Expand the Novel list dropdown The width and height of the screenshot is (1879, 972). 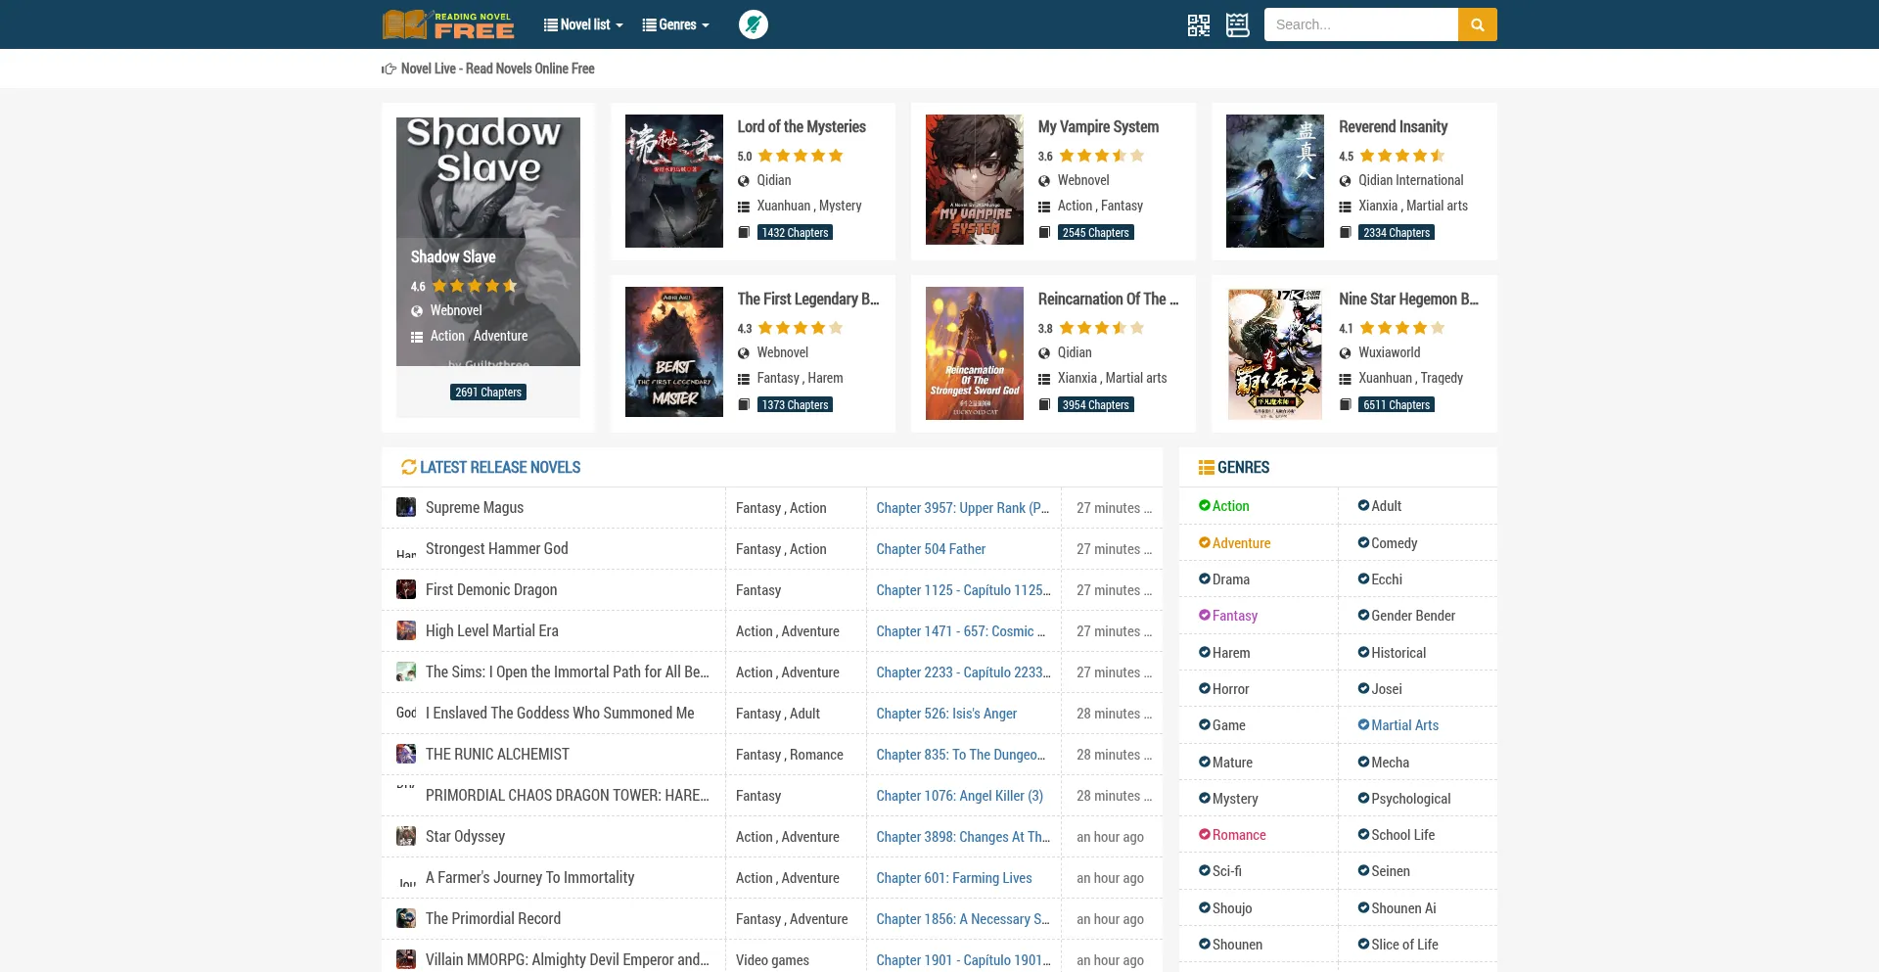coord(583,24)
